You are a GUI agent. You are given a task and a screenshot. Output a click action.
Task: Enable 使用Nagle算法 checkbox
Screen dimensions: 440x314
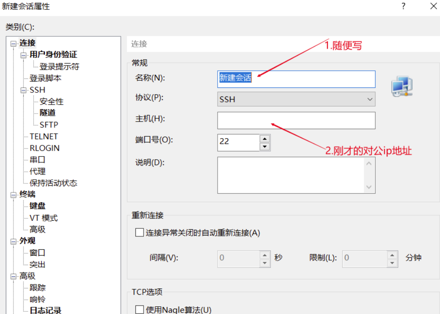tap(139, 310)
